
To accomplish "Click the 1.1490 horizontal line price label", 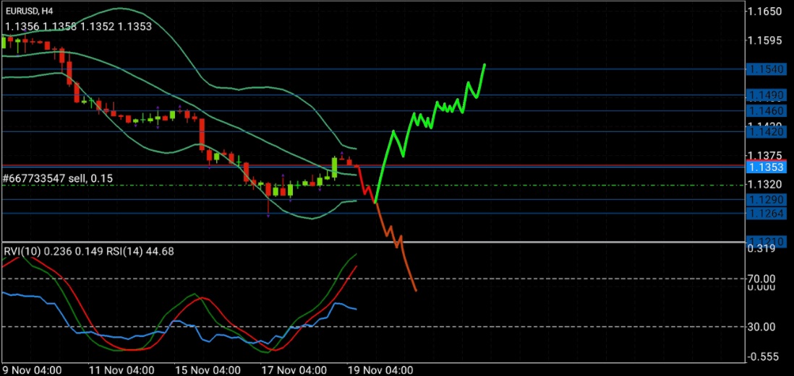I will pos(768,95).
